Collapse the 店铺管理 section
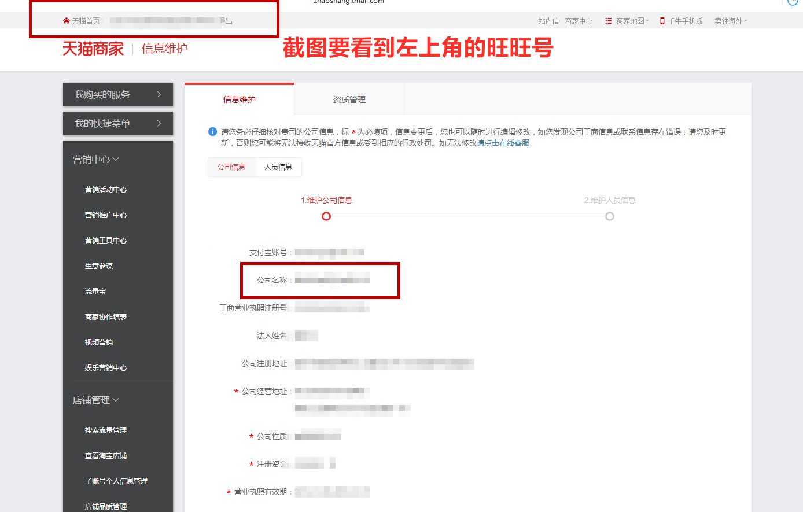This screenshot has width=803, height=512. point(96,400)
